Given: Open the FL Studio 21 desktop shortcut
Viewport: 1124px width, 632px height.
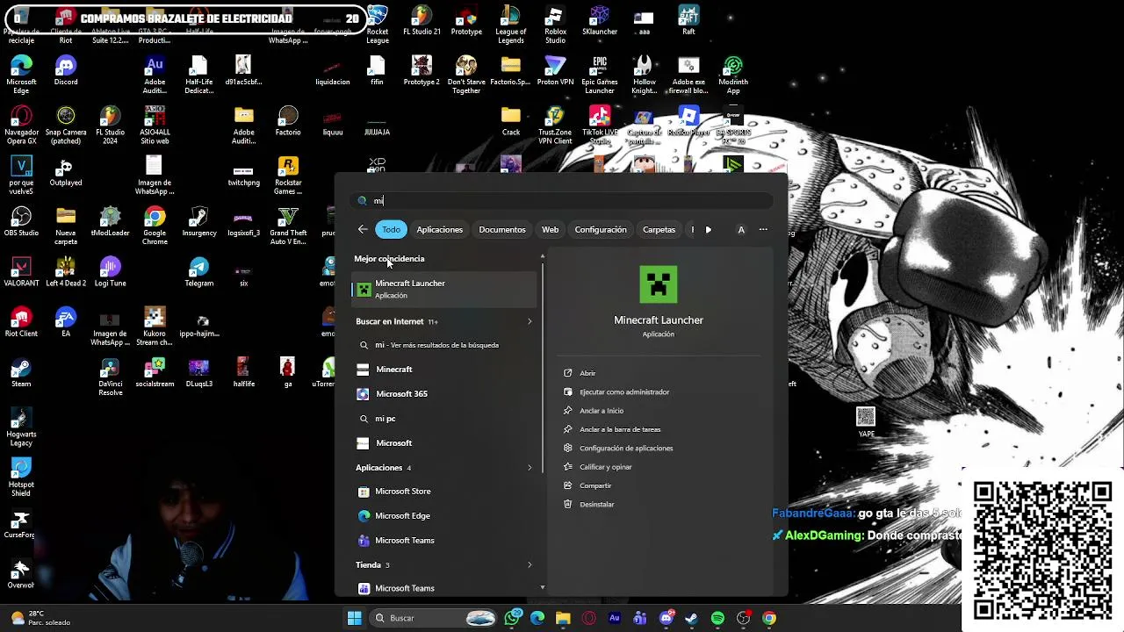Looking at the screenshot, I should click(421, 21).
